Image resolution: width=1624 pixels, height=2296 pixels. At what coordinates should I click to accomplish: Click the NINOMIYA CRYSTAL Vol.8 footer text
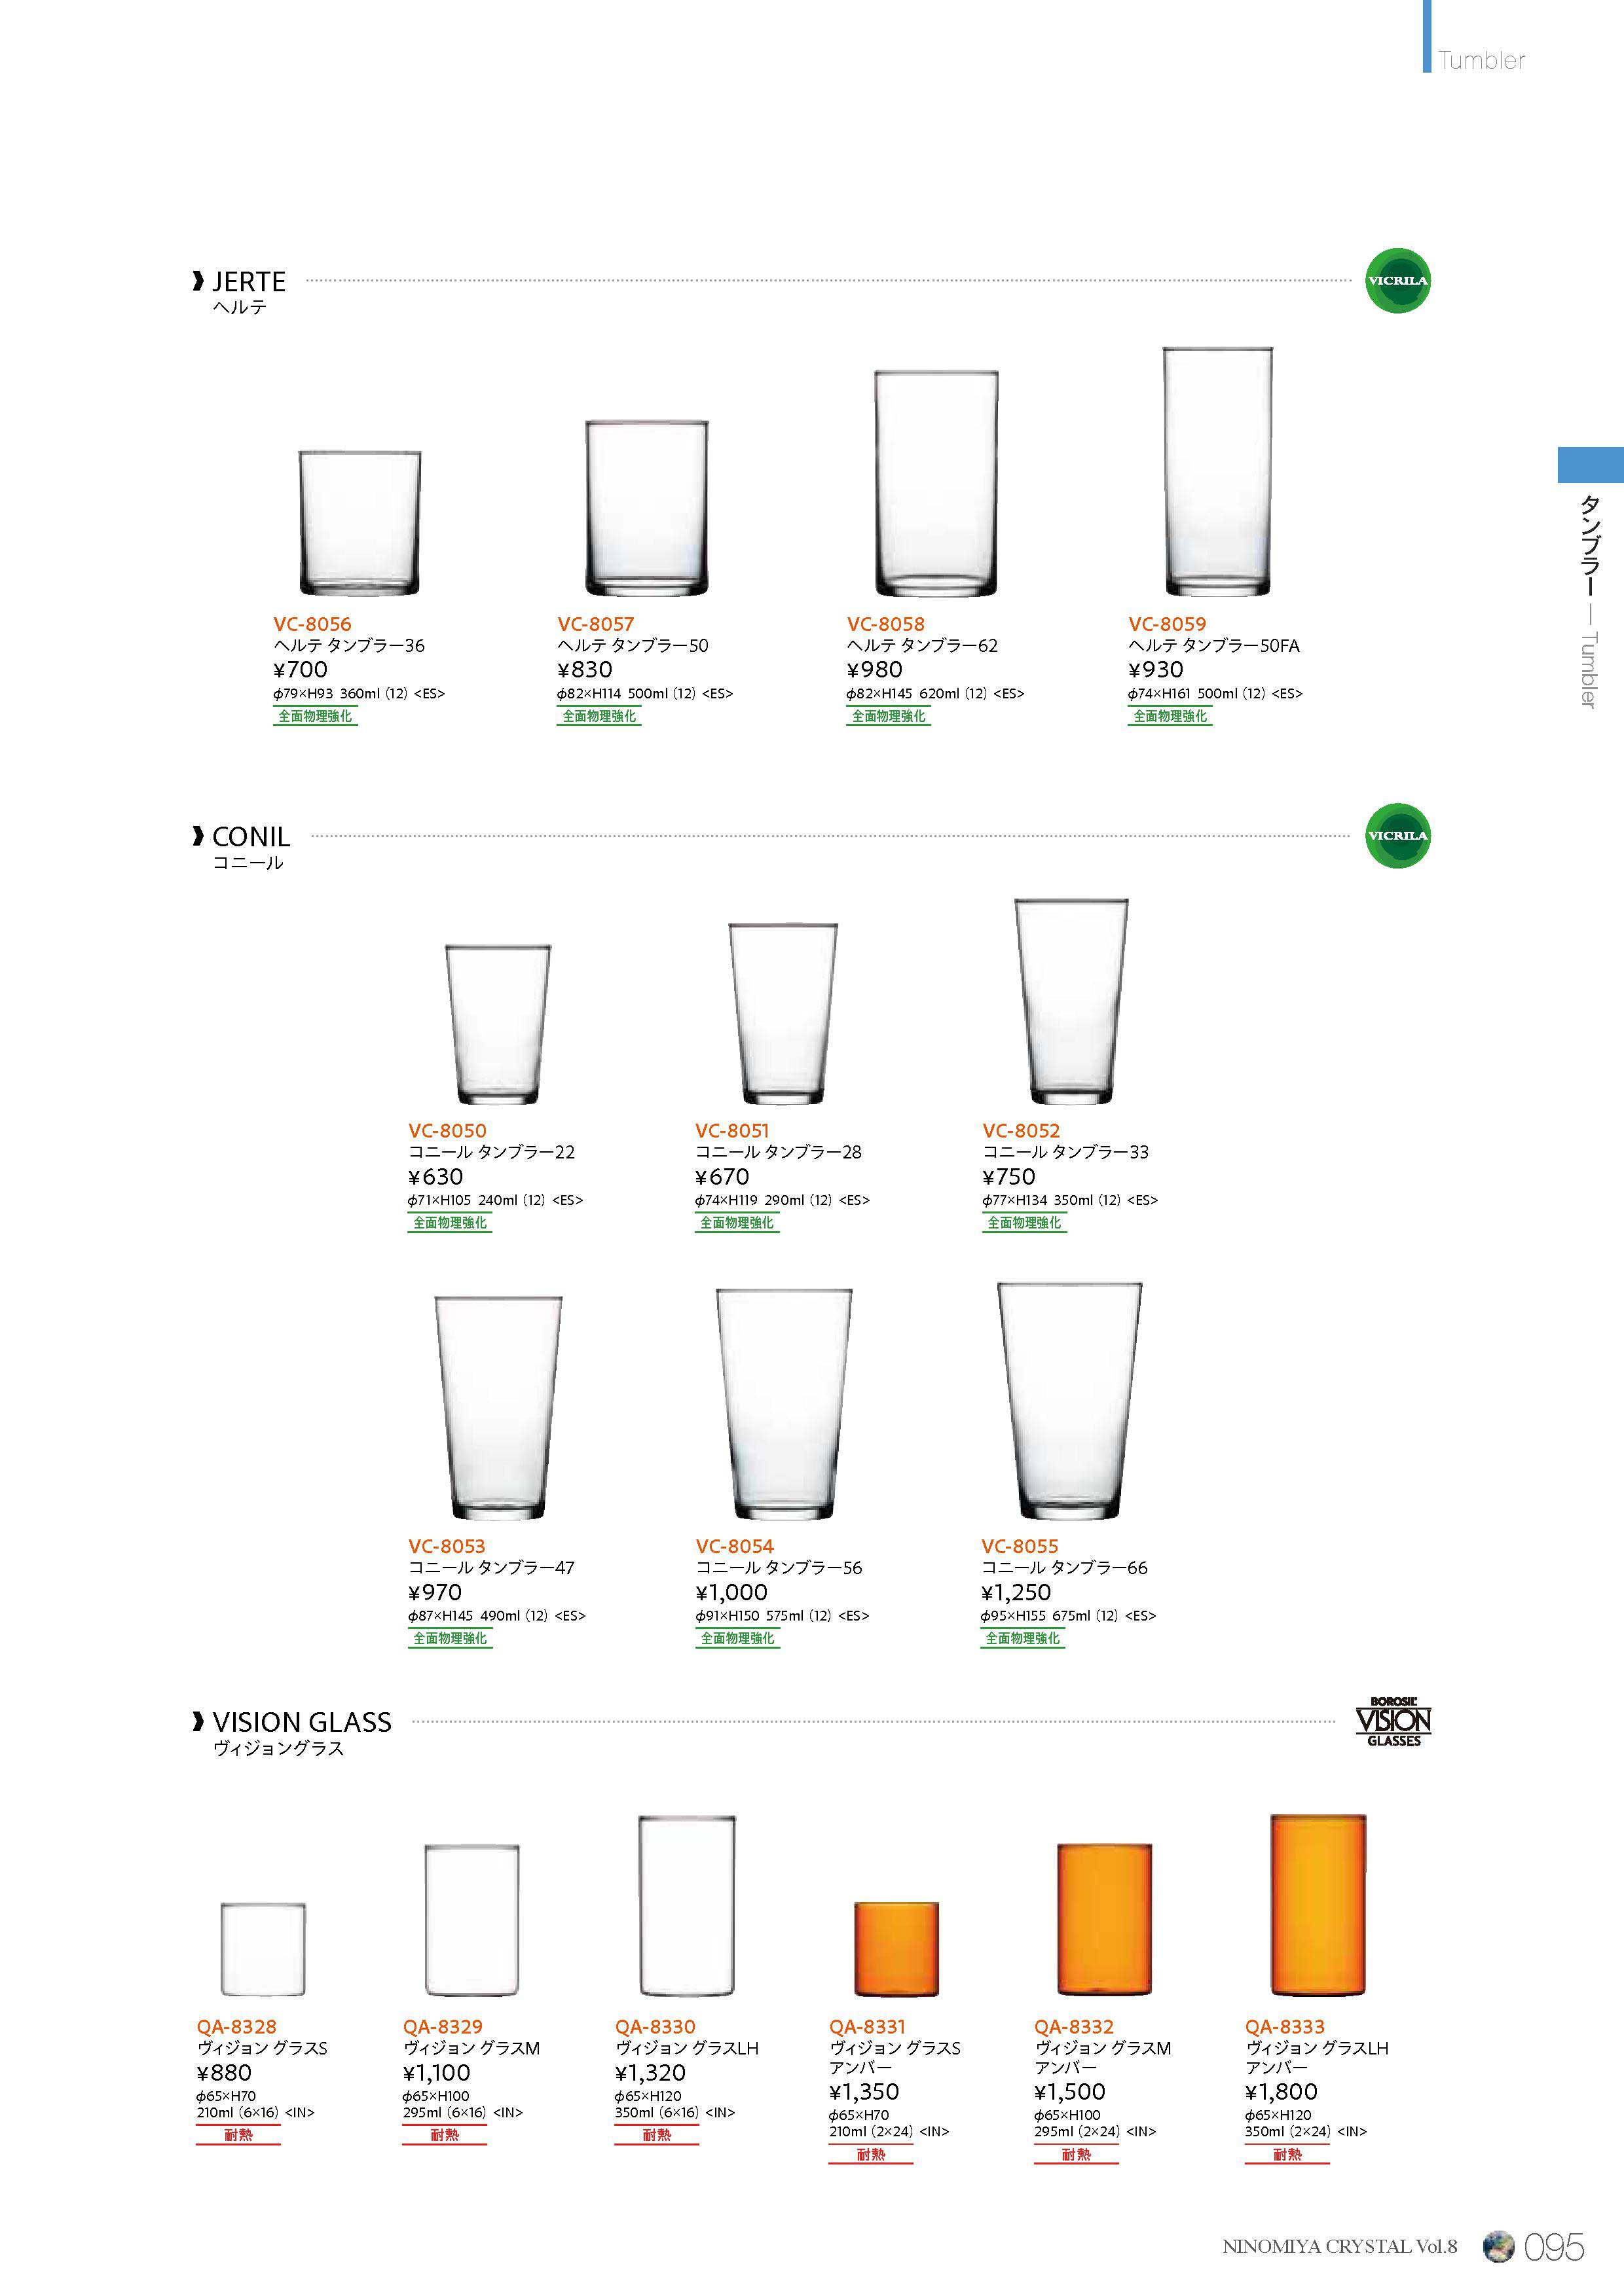[x=1339, y=2247]
